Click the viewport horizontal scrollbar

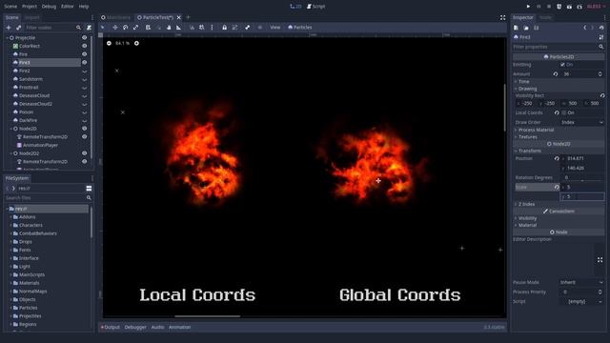[208, 316]
